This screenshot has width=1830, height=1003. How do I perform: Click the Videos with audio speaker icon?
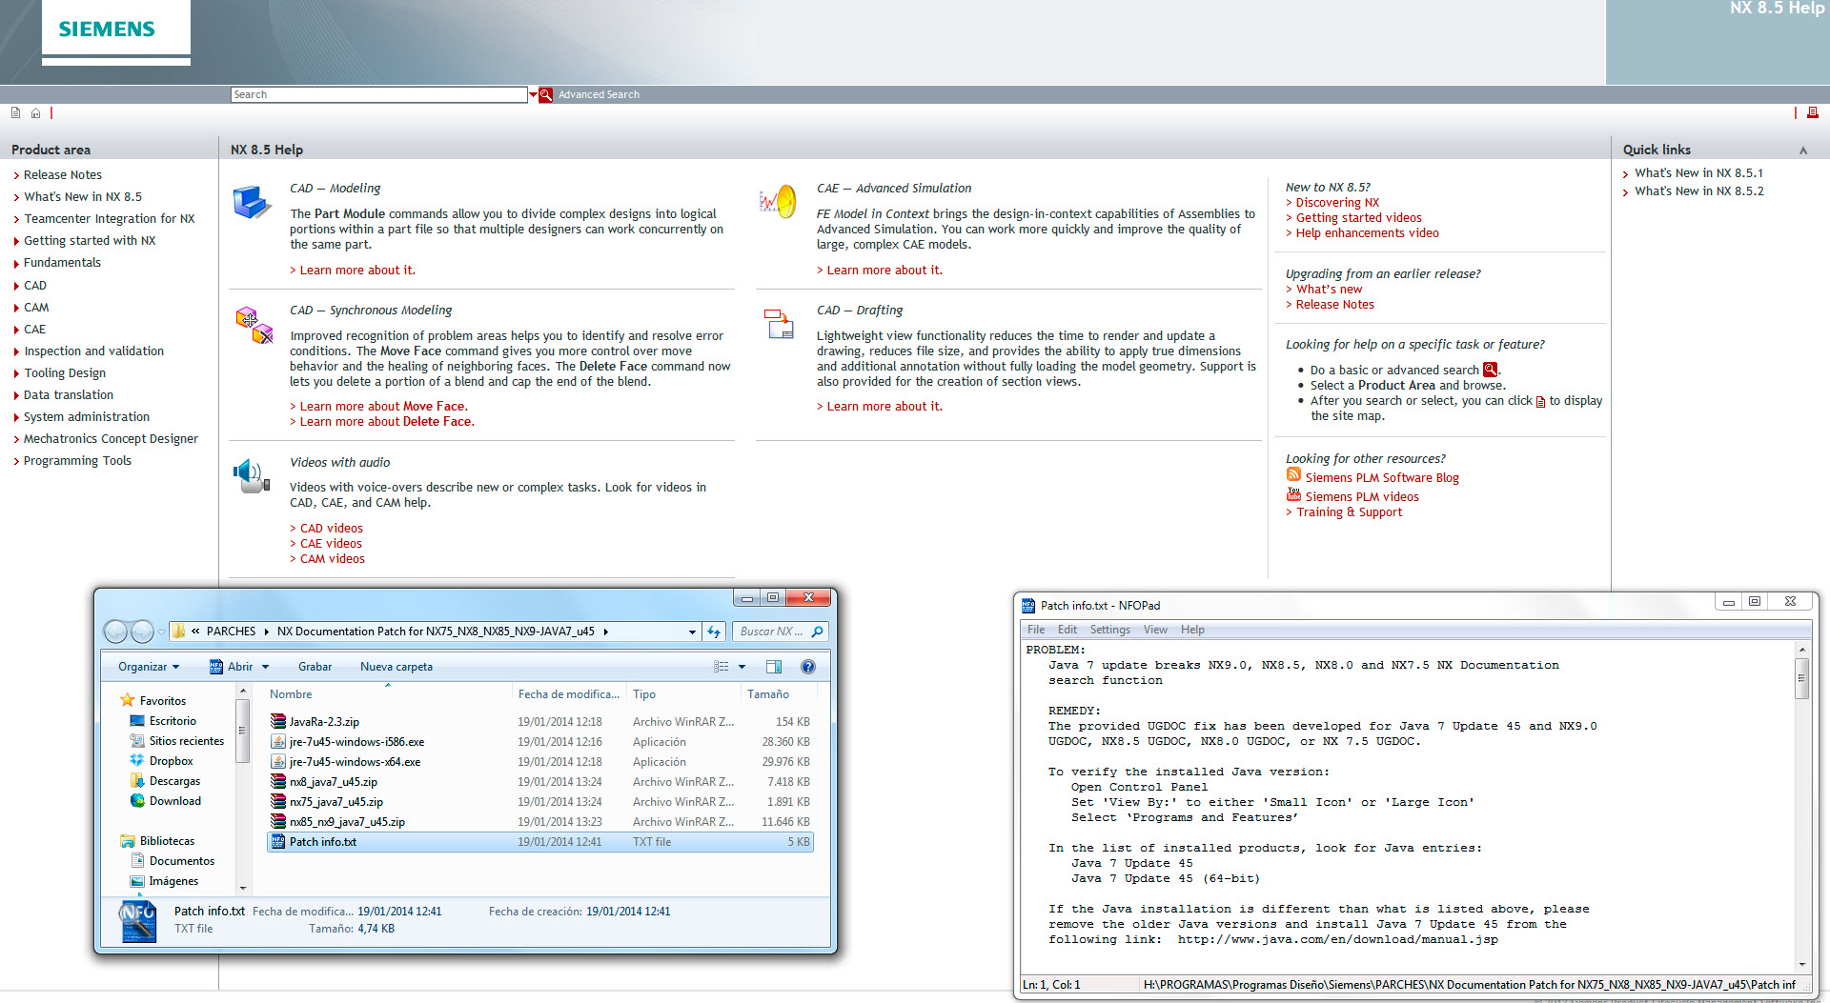(x=252, y=475)
